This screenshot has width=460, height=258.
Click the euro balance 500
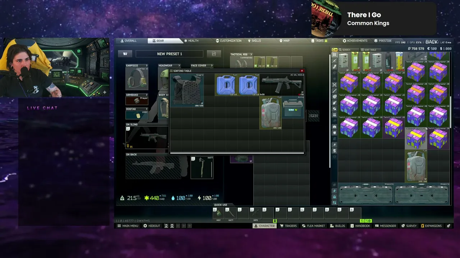coord(432,49)
